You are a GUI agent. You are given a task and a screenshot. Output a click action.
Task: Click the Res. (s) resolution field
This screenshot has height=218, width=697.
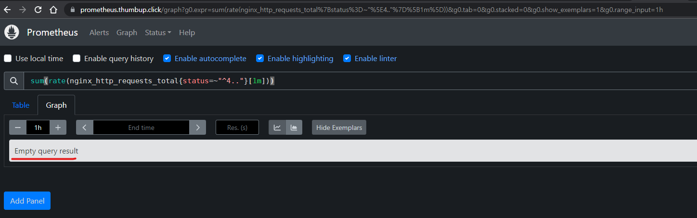click(x=237, y=128)
